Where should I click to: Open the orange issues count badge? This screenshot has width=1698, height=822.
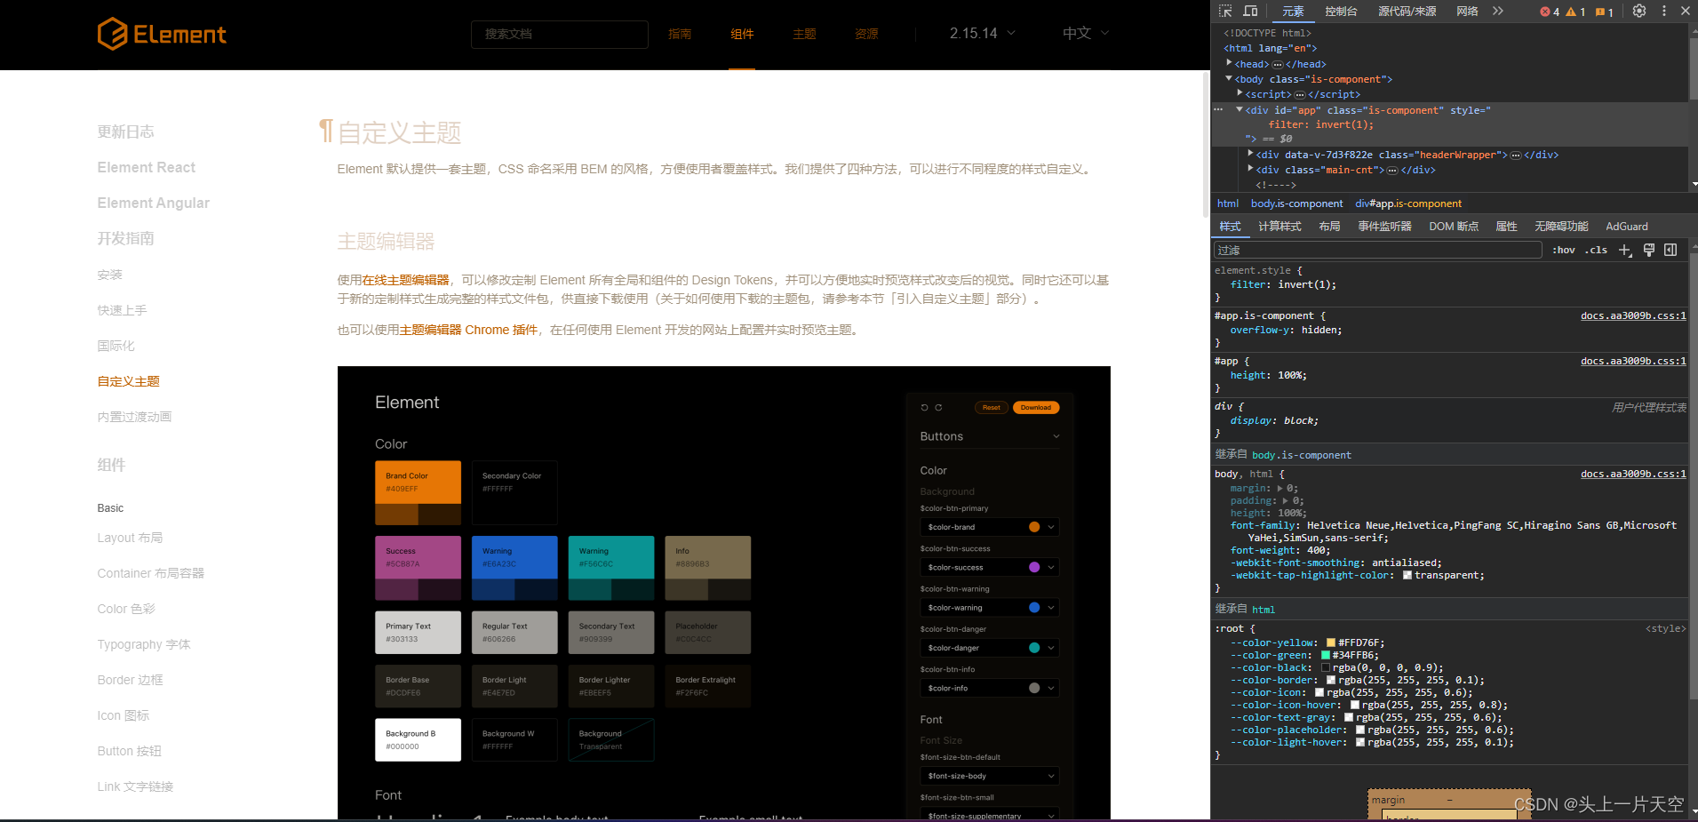point(1605,12)
